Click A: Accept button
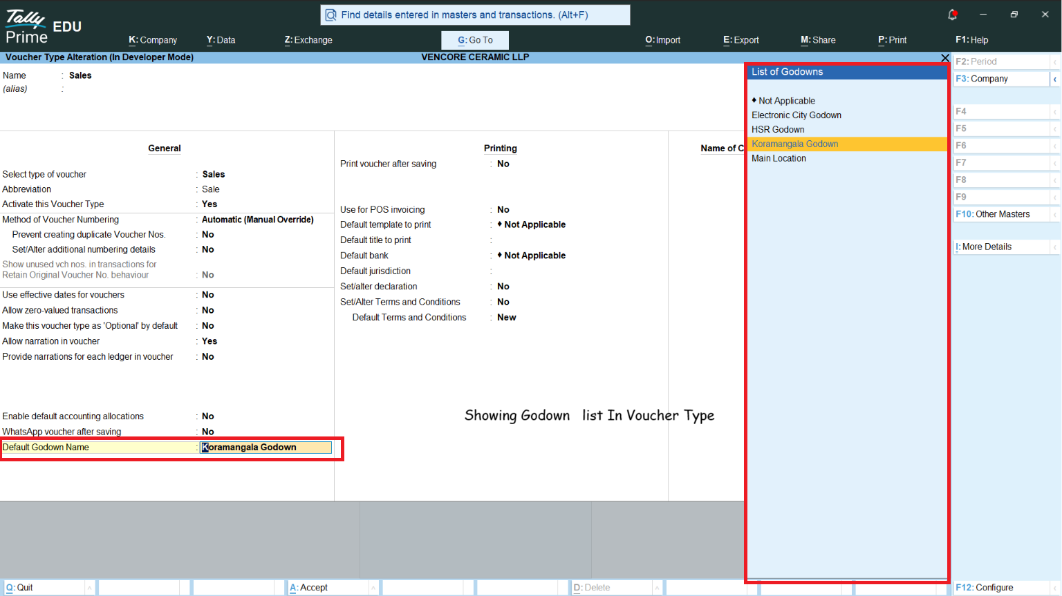Viewport: 1062px width, 596px height. point(328,588)
